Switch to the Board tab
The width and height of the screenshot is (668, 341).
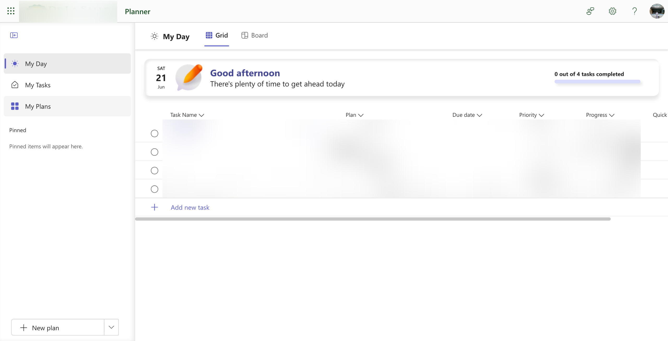pyautogui.click(x=255, y=35)
